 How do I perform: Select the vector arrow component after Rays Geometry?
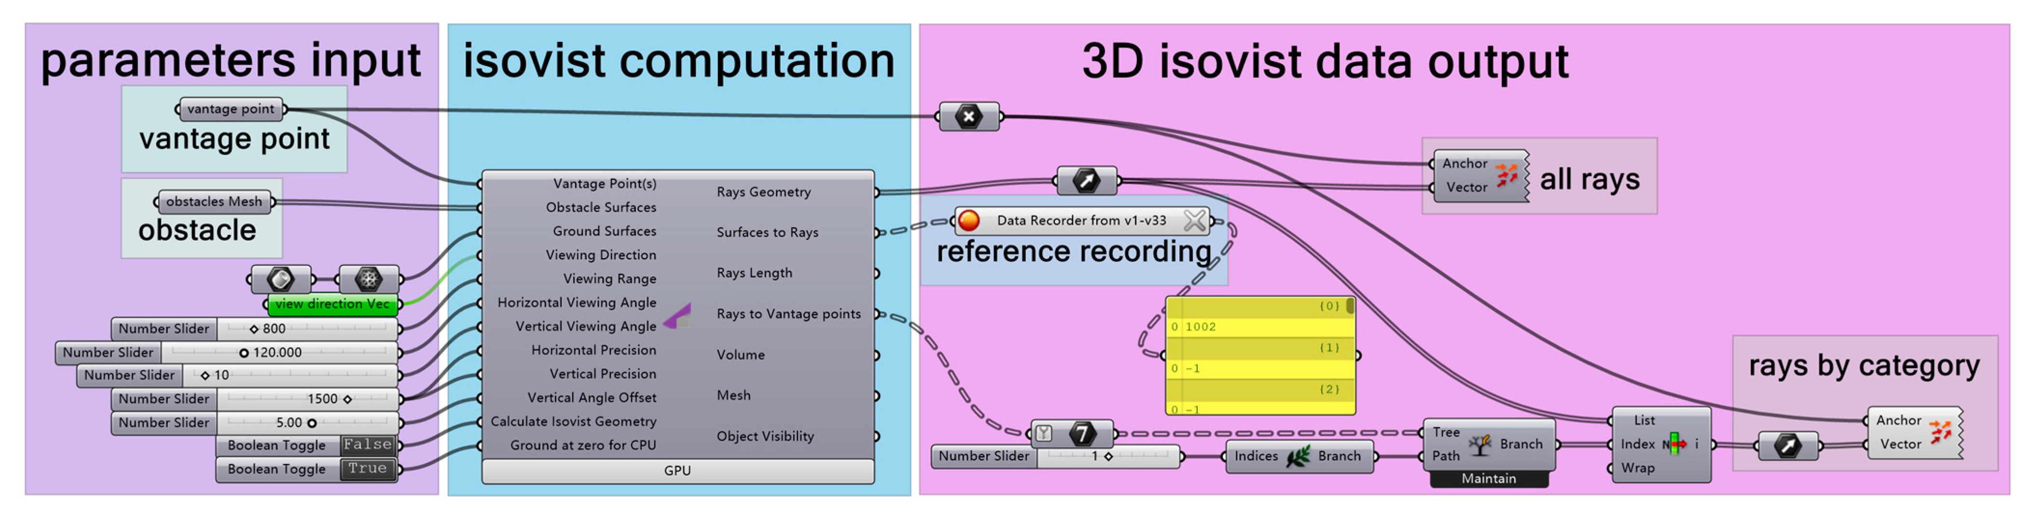point(1086,181)
